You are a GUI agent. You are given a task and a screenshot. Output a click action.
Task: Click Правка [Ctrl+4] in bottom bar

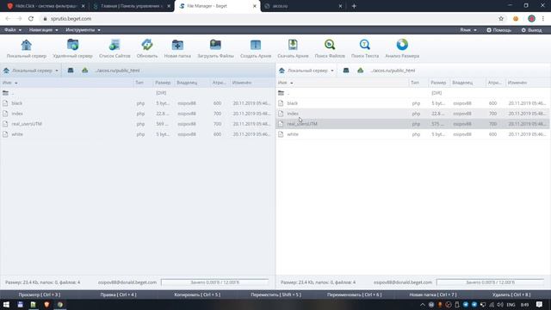tap(118, 294)
